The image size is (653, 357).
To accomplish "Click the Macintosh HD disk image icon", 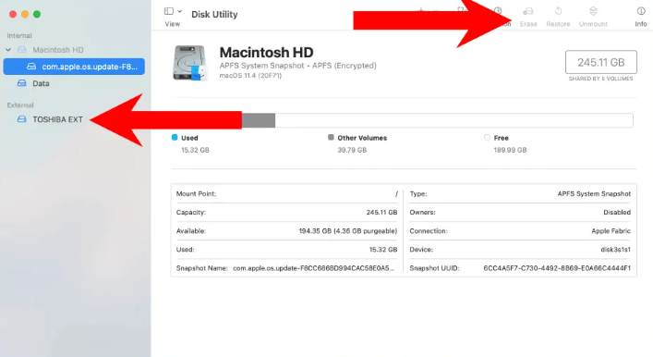I will click(x=190, y=63).
